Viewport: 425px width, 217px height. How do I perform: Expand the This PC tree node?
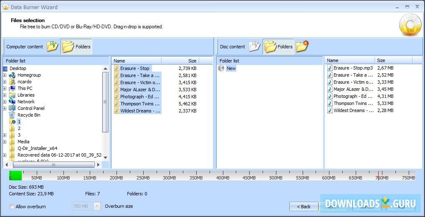[x=5, y=88]
